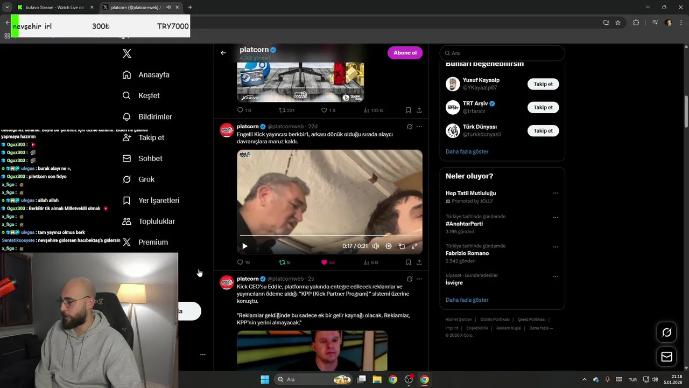689x388 pixels.
Task: Bookmark the berkbir1 post
Action: point(409,262)
